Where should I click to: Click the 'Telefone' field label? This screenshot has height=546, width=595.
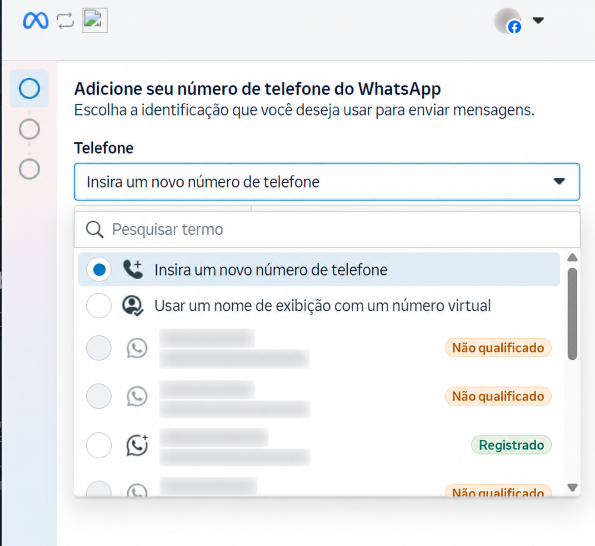(104, 148)
